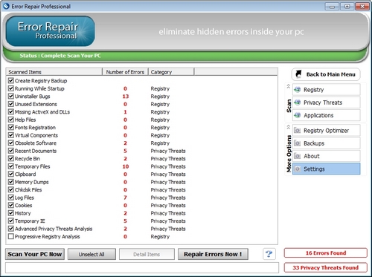Enable Progressive Registry Analysis checkbox
The width and height of the screenshot is (372, 277).
click(x=10, y=236)
